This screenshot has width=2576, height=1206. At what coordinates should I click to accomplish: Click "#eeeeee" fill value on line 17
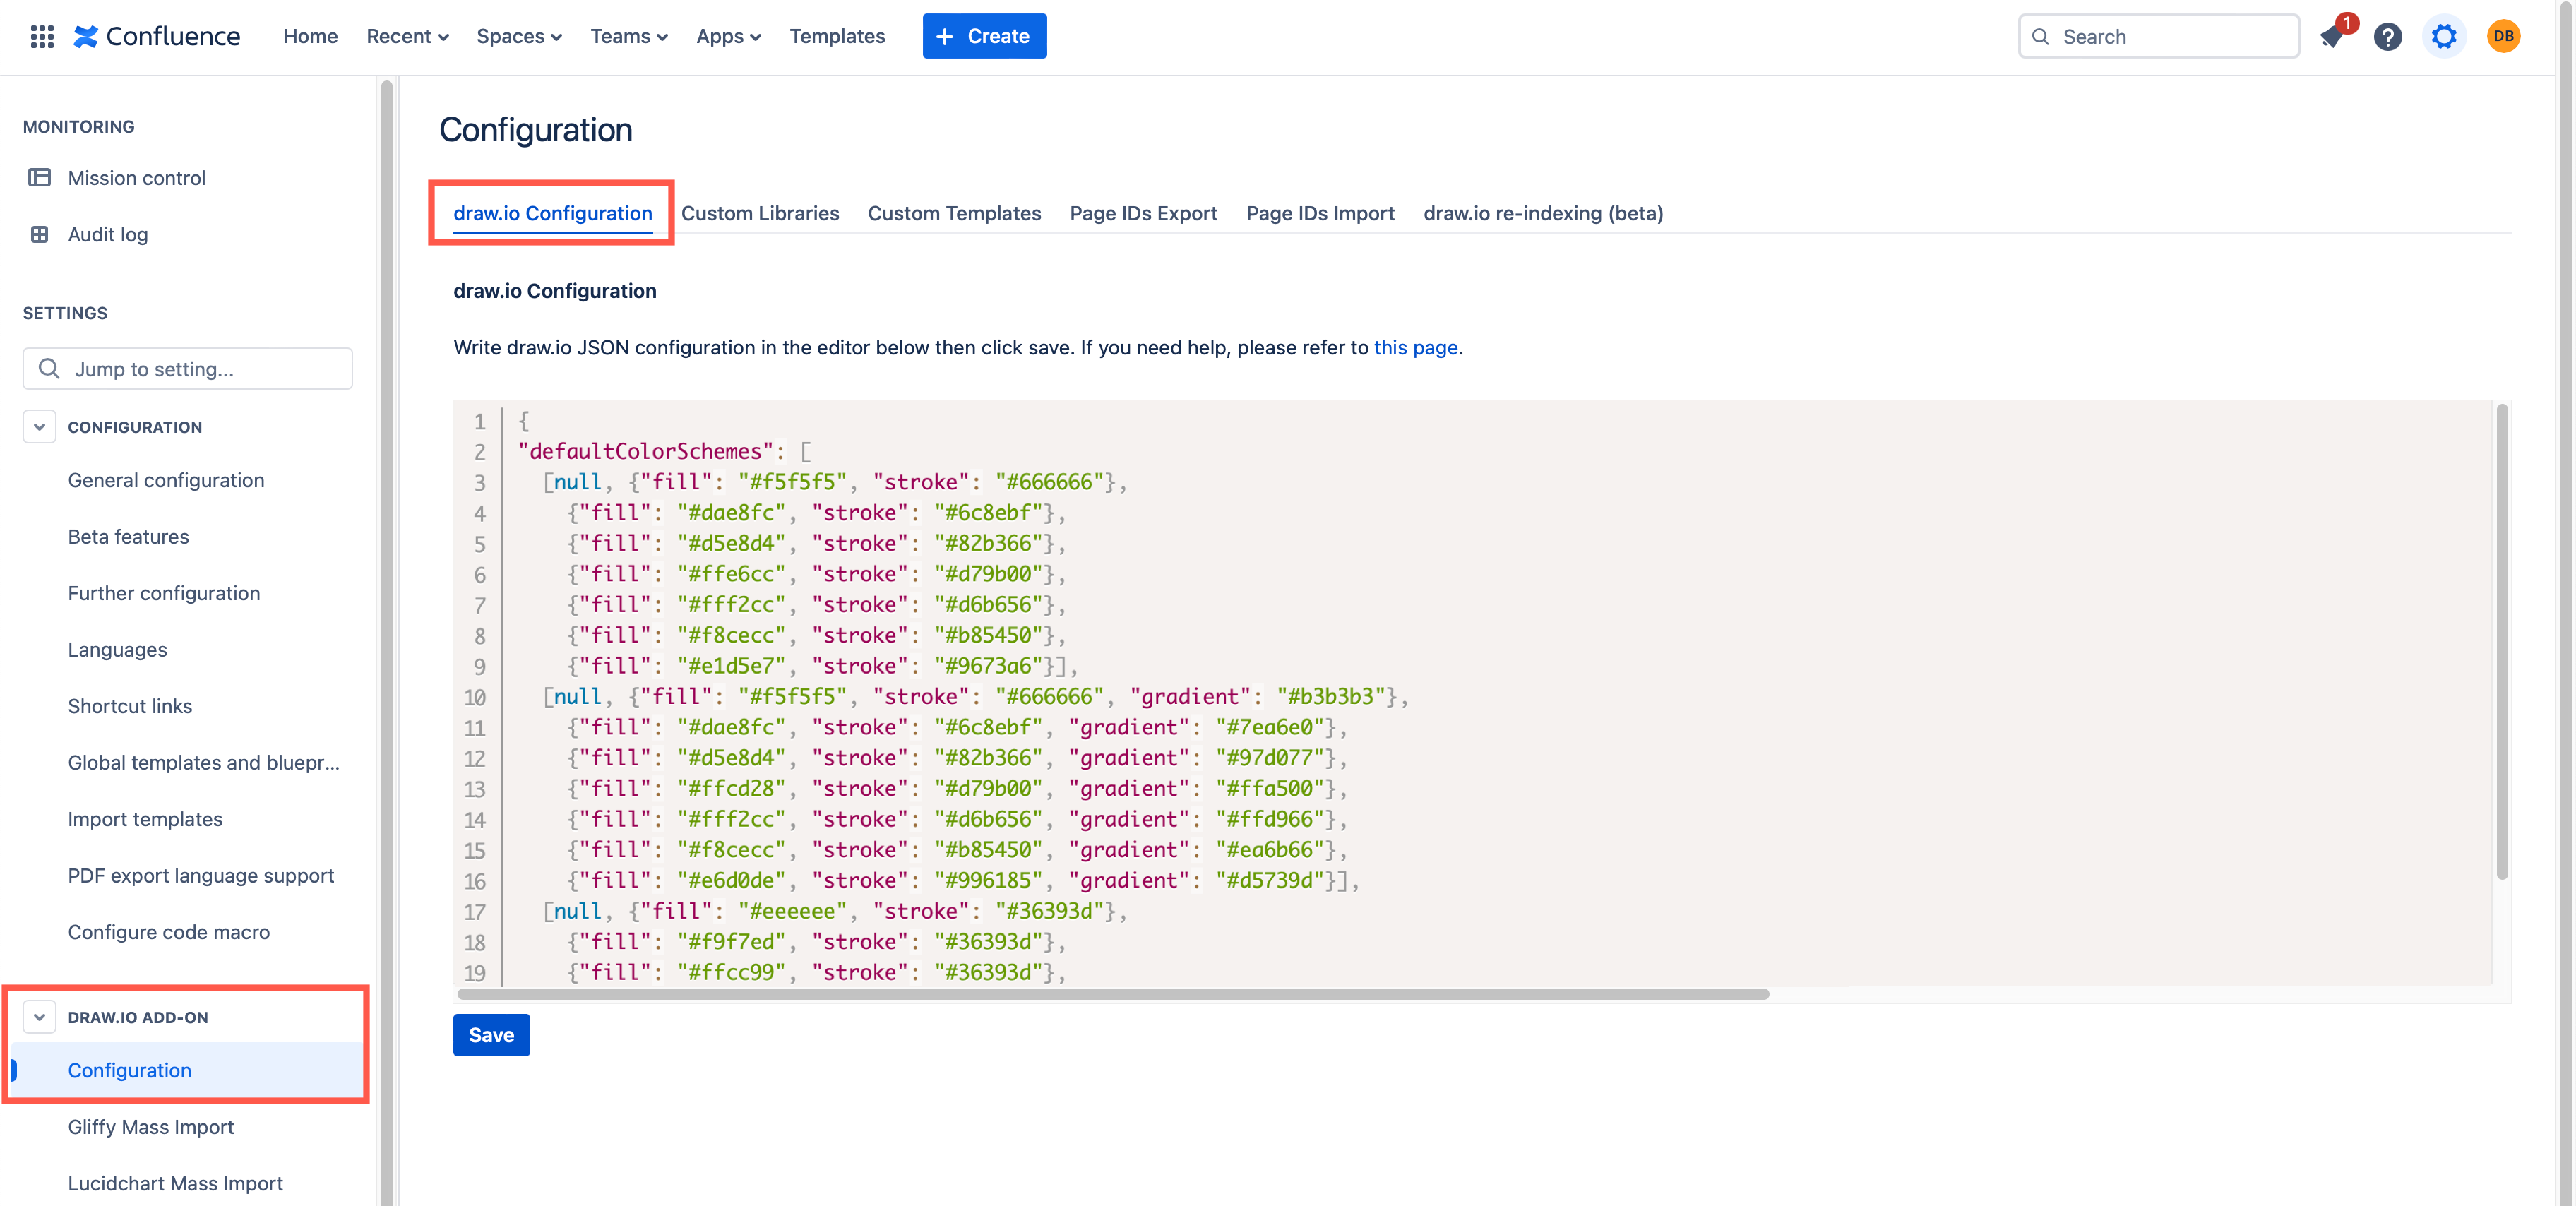click(x=793, y=911)
